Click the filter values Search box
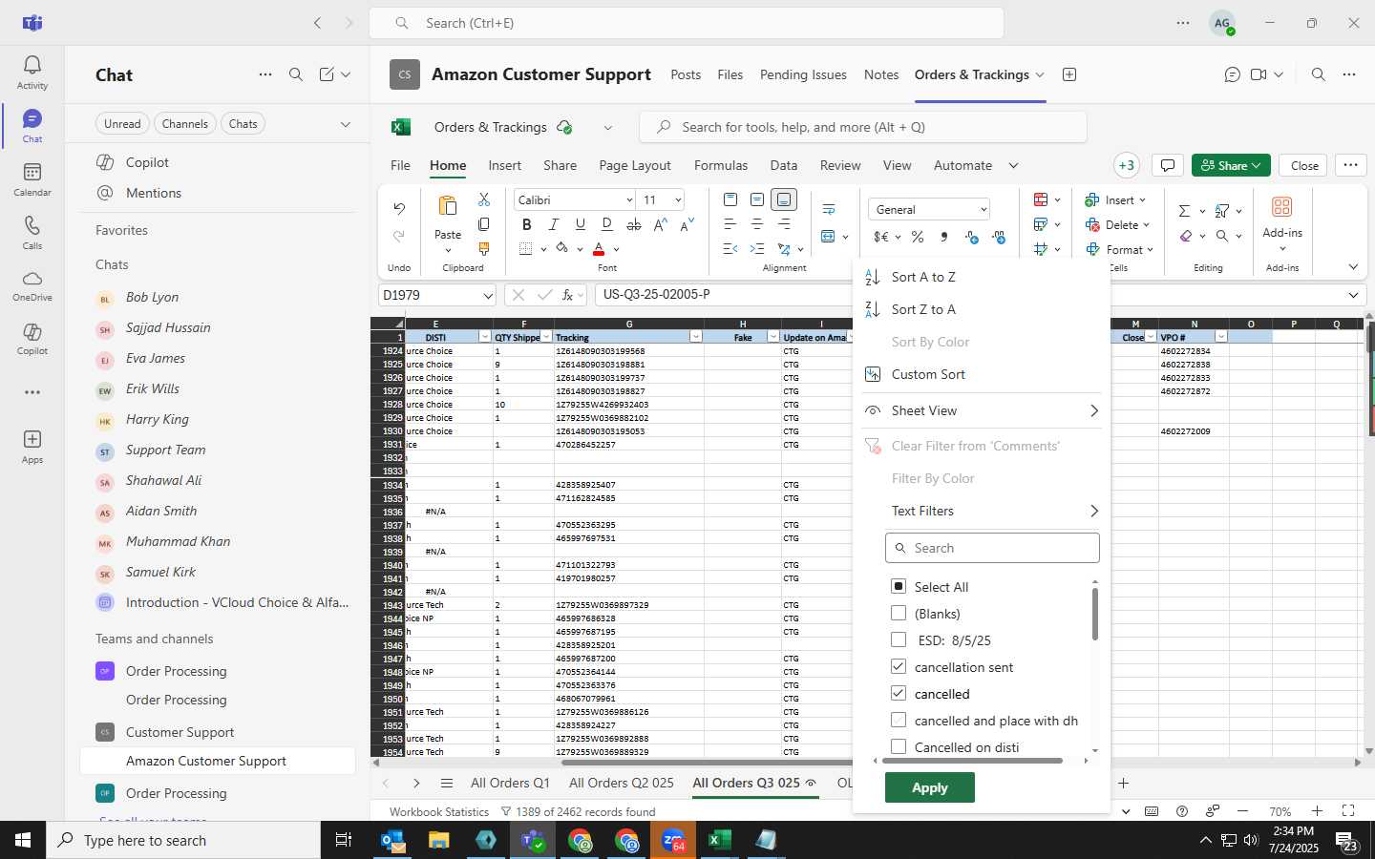Viewport: 1375px width, 859px height. pos(992,548)
